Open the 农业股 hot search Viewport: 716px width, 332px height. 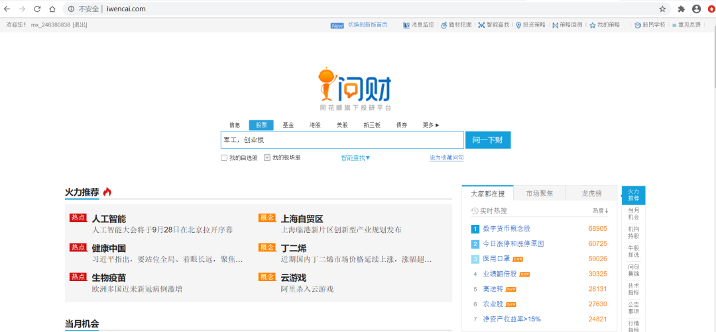[493, 304]
